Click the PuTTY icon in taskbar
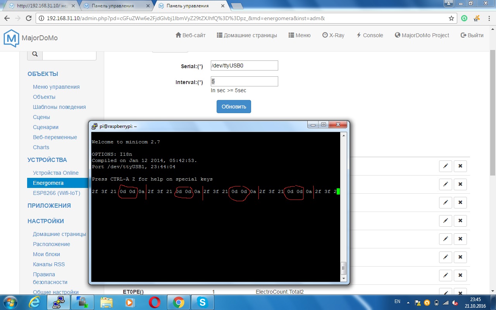 coord(58,302)
